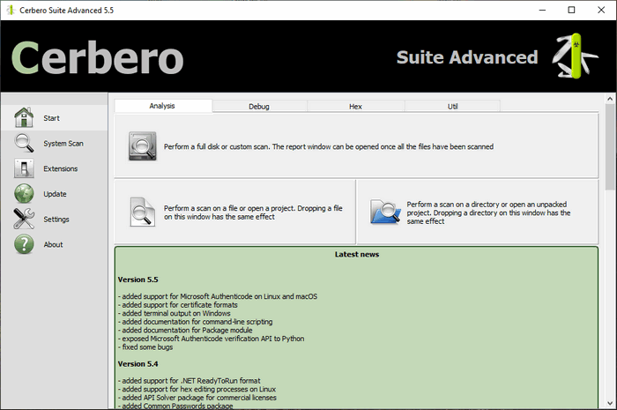Click 'exposed Microsoft Authenticode verification API' line

(x=211, y=339)
